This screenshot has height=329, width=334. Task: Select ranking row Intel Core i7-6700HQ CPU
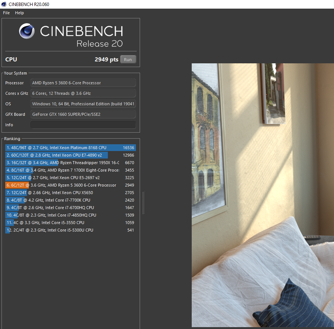tap(70, 208)
